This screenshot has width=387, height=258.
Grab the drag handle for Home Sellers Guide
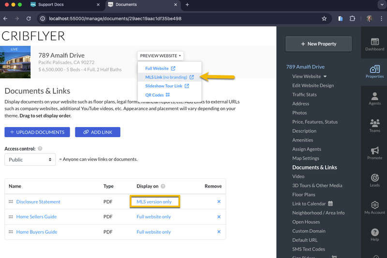point(11,217)
